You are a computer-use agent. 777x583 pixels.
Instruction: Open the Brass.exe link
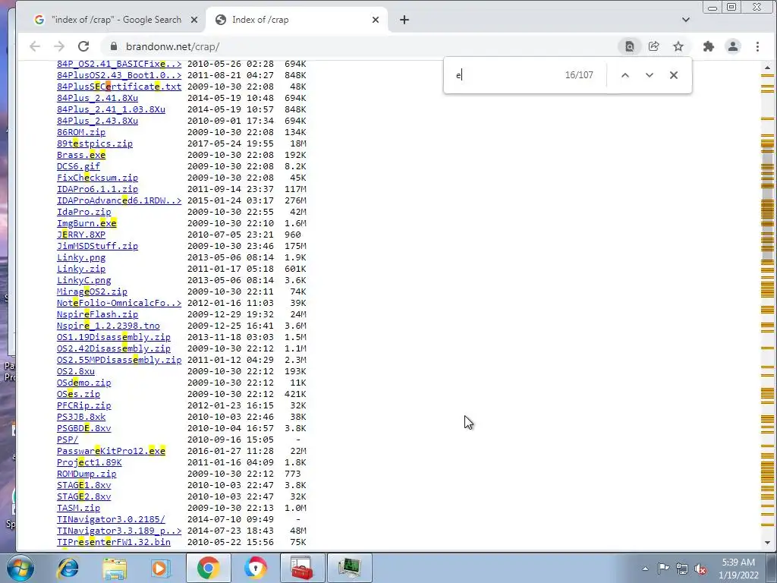[81, 155]
